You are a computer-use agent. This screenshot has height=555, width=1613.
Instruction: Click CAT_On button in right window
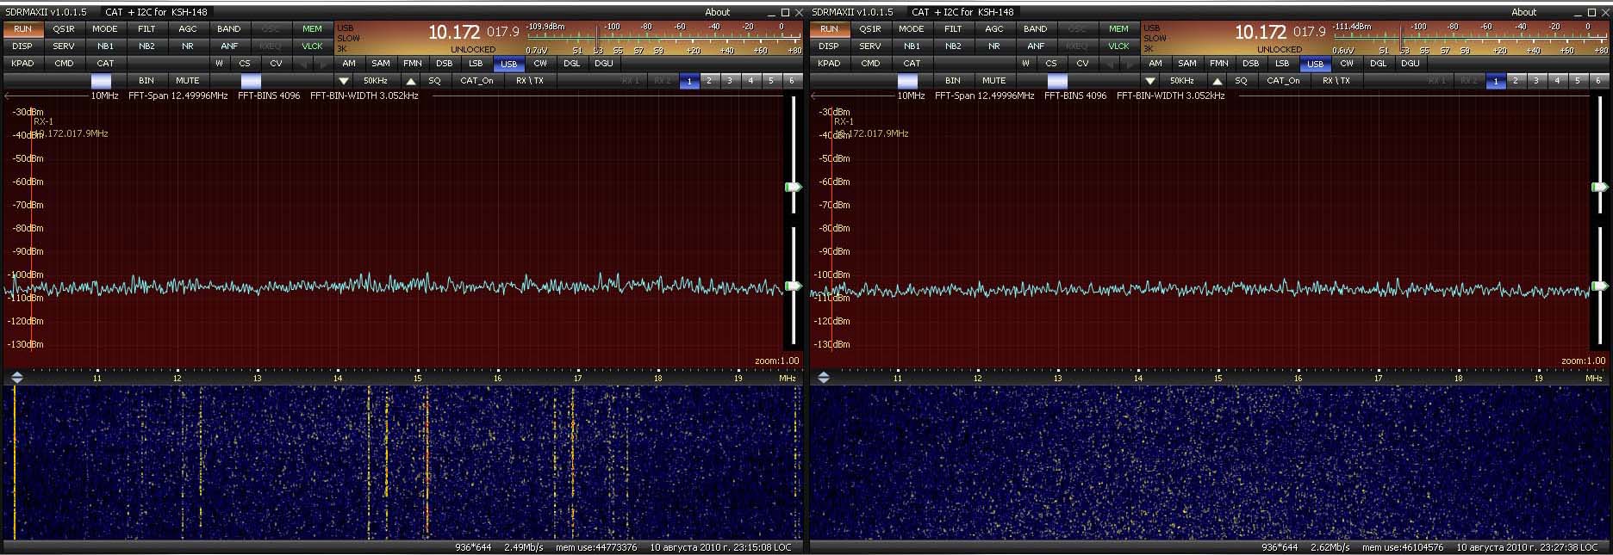1283,81
